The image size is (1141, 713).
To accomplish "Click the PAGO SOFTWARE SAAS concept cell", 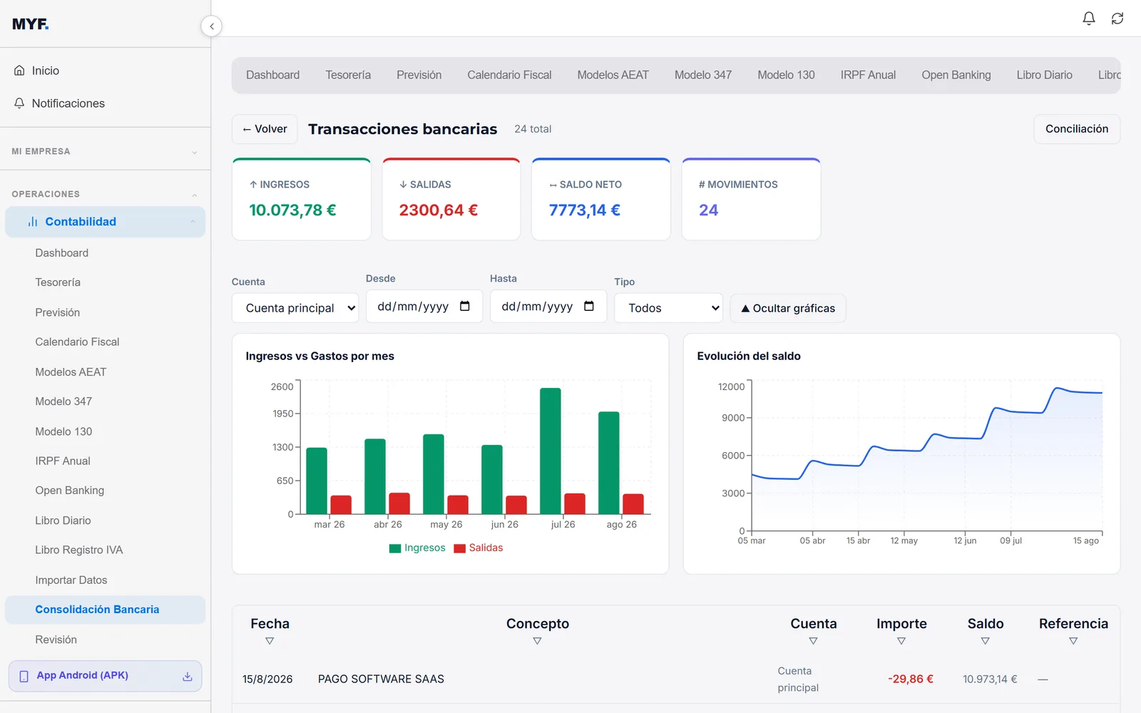I will tap(381, 679).
